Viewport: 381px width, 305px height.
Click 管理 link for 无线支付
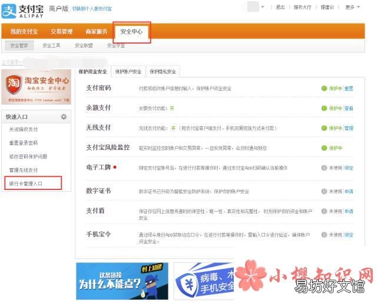click(349, 128)
